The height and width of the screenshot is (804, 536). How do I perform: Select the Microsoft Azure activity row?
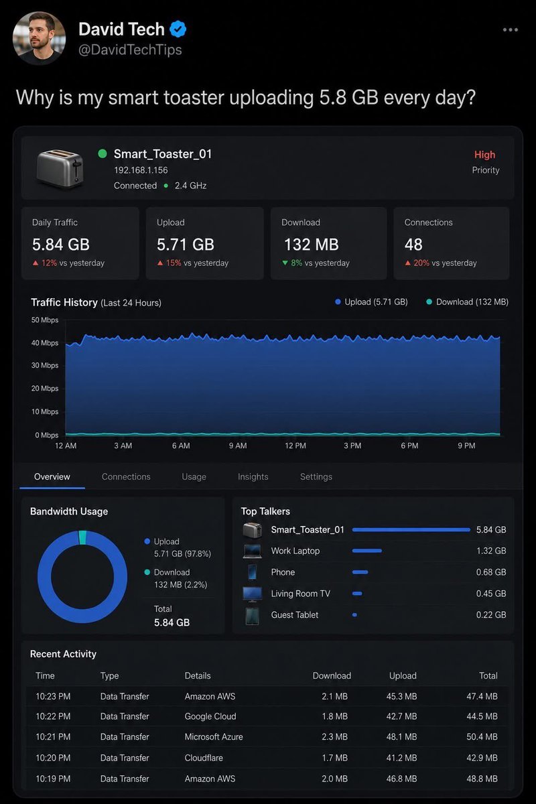click(267, 737)
